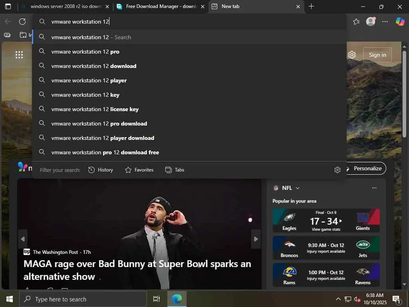
Task: Choose 'vmware workstation 12 player download' suggestion
Action: coord(189,138)
